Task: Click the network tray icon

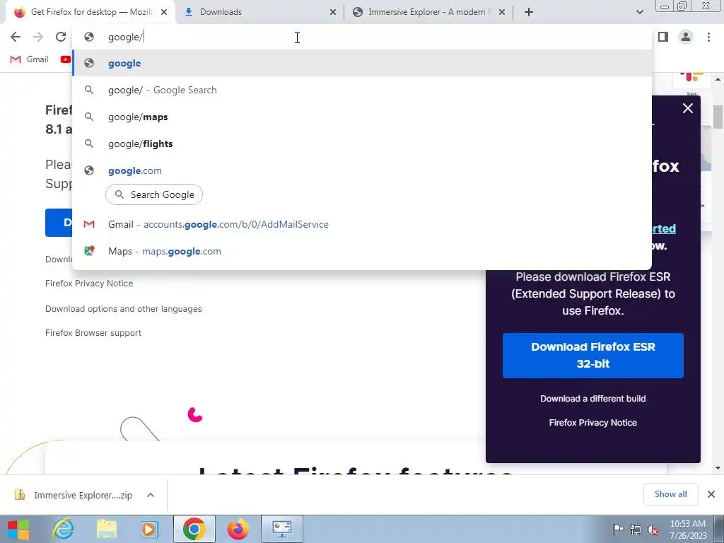Action: (x=636, y=529)
